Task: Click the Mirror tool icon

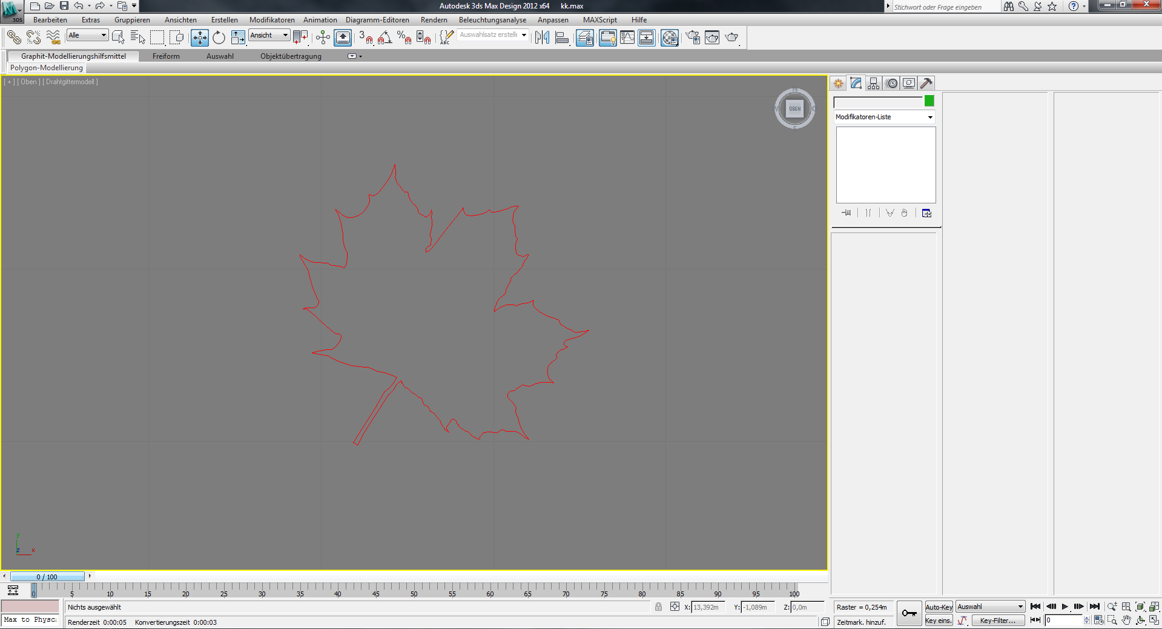Action: coord(542,38)
